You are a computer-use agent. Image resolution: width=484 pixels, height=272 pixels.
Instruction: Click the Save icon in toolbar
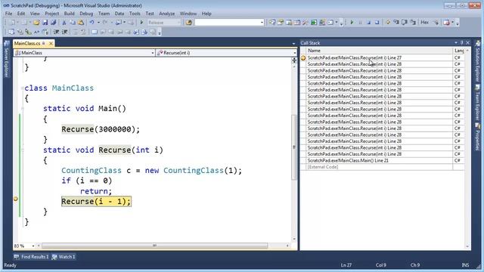click(45, 23)
